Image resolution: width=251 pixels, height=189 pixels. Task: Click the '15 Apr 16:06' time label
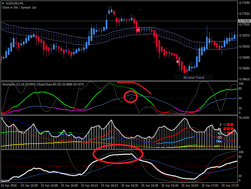[x=69, y=185]
